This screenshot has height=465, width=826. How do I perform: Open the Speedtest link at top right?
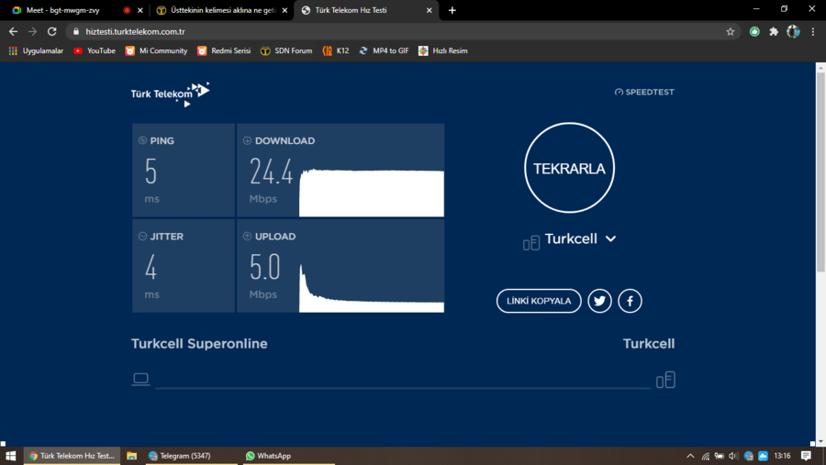[x=644, y=92]
